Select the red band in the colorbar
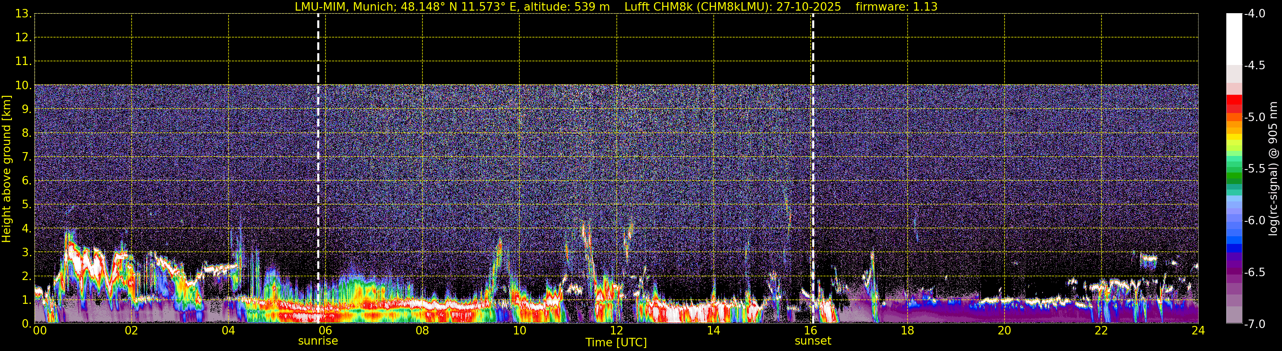Viewport: 1282px width, 351px height. click(1234, 100)
